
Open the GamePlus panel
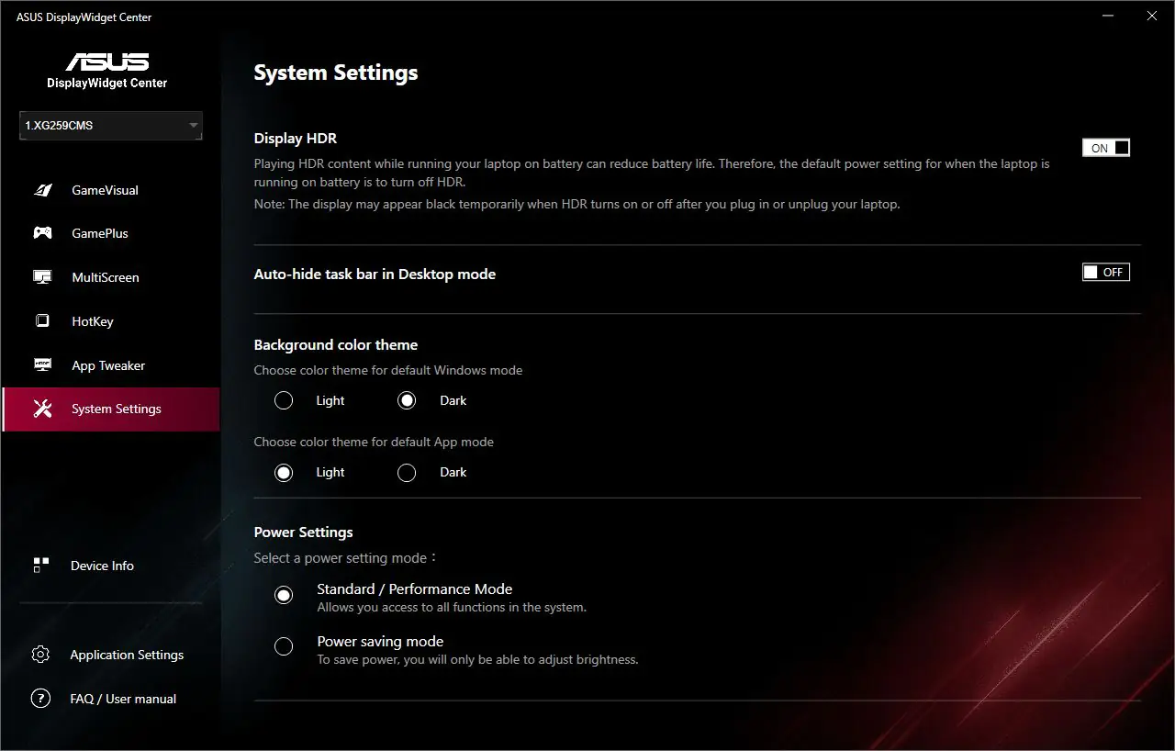click(42, 233)
